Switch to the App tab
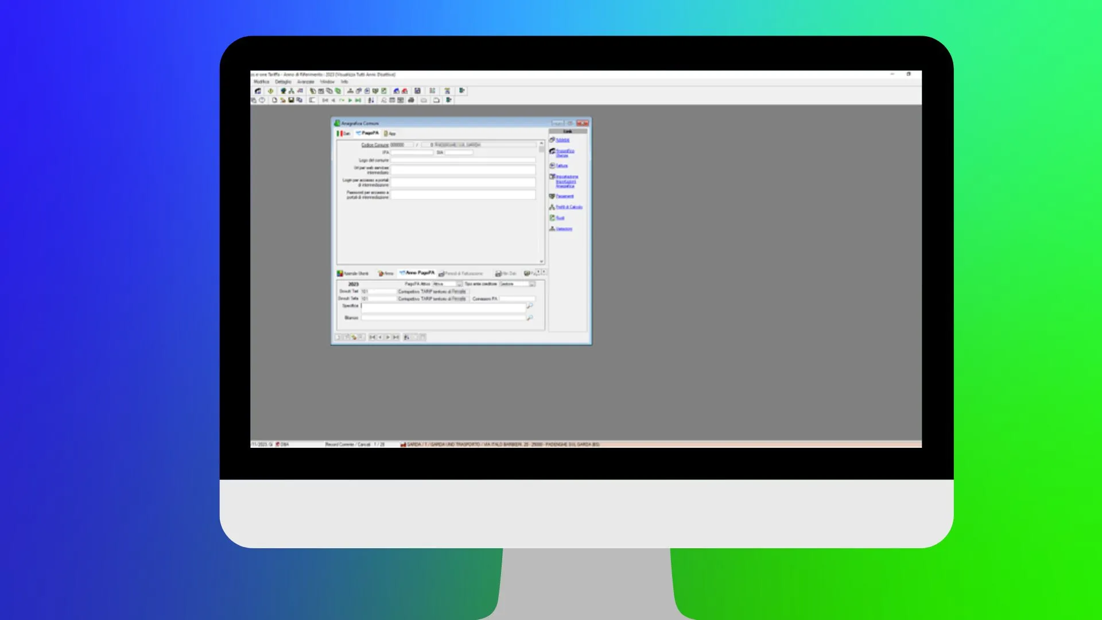 pos(390,133)
